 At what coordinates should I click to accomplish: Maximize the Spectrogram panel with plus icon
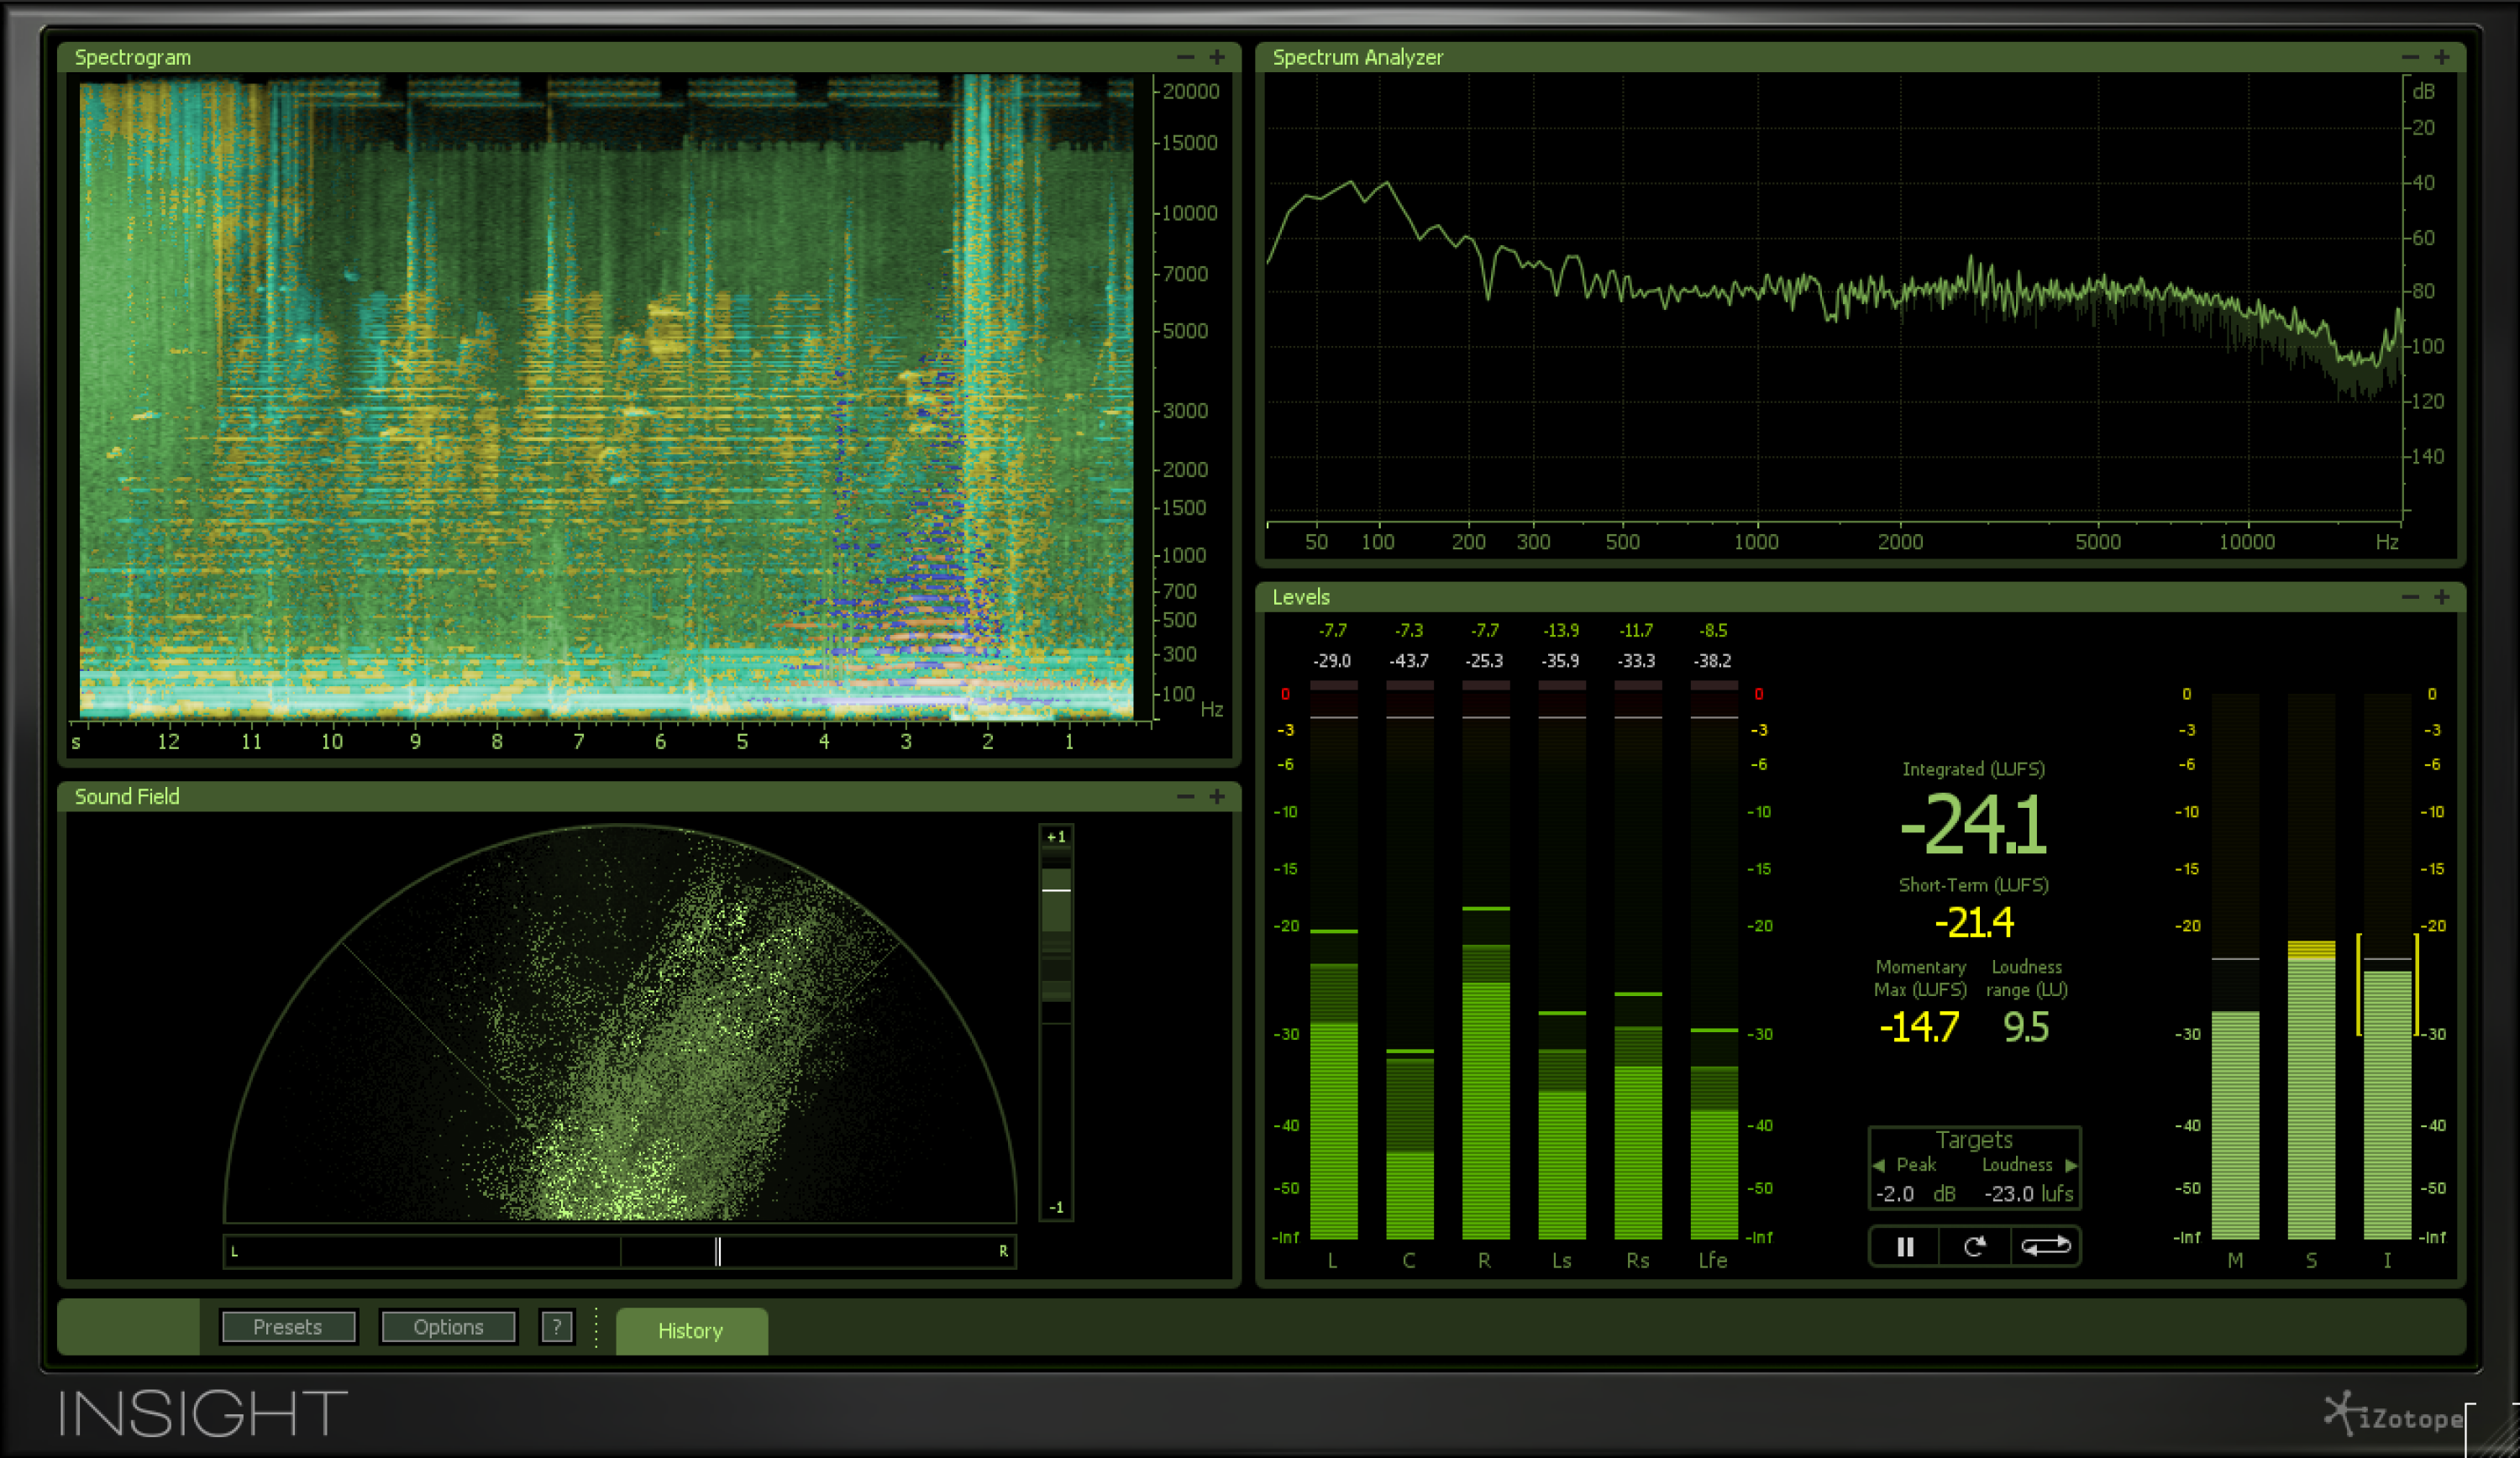[x=1217, y=57]
